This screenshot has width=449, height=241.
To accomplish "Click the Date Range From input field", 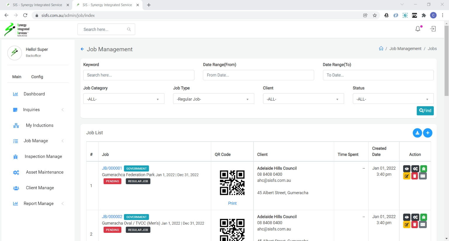I will (x=258, y=75).
